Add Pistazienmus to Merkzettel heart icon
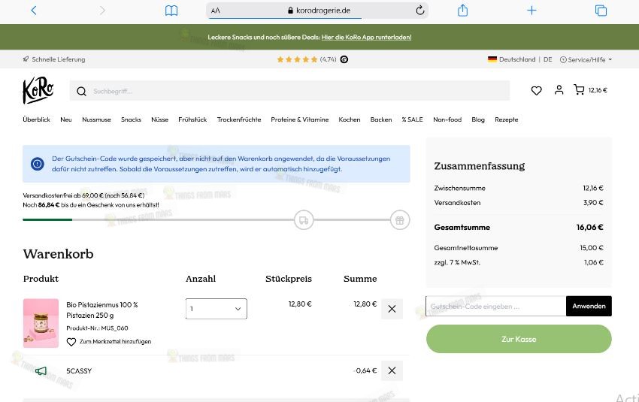Screen dimensions: 639x402 tap(71, 342)
